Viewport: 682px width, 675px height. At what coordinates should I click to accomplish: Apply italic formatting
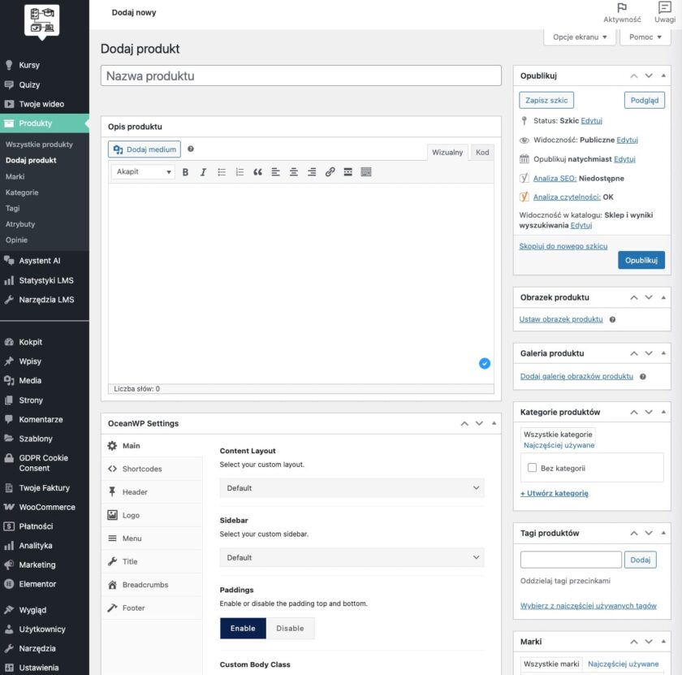pos(202,171)
